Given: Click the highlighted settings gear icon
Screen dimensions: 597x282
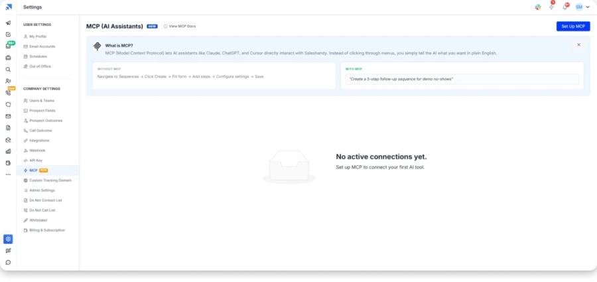Looking at the screenshot, I should 9,239.
